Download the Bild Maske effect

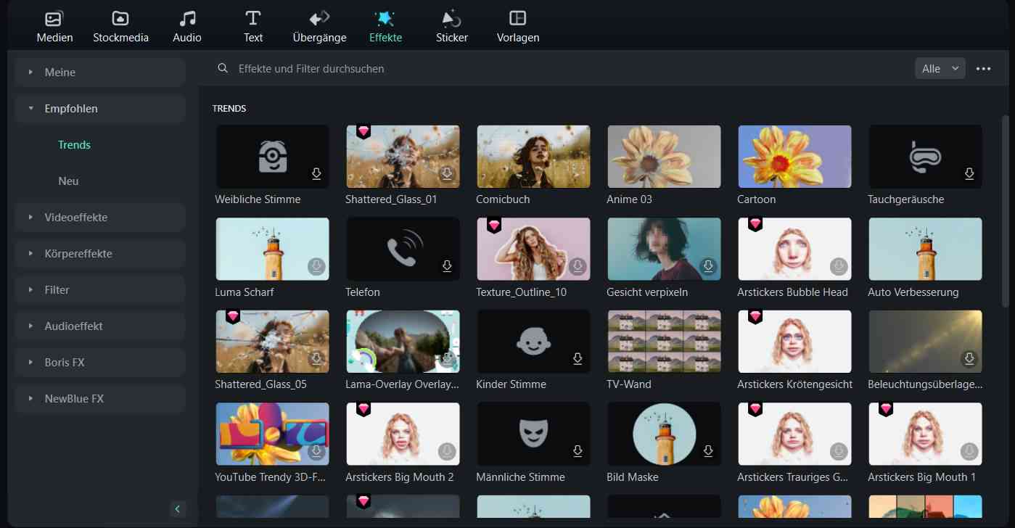[708, 451]
